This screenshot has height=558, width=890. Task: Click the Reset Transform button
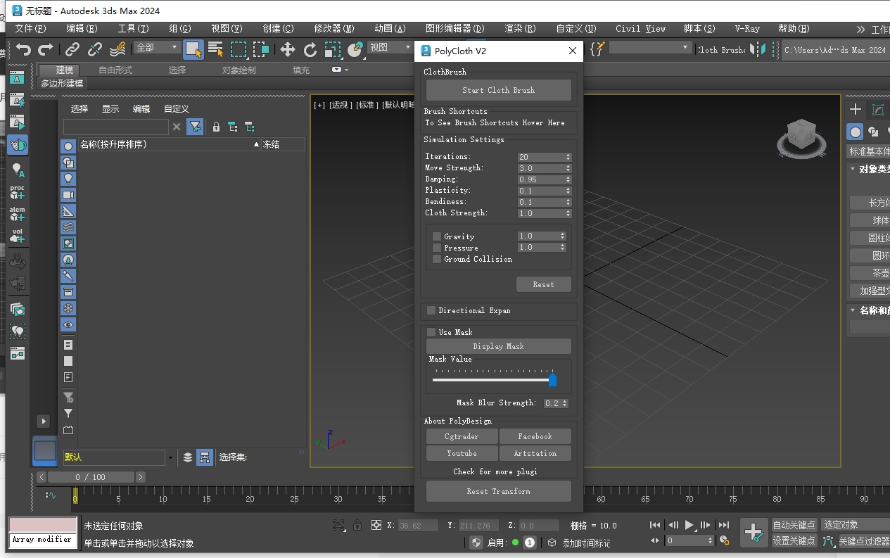pyautogui.click(x=498, y=490)
